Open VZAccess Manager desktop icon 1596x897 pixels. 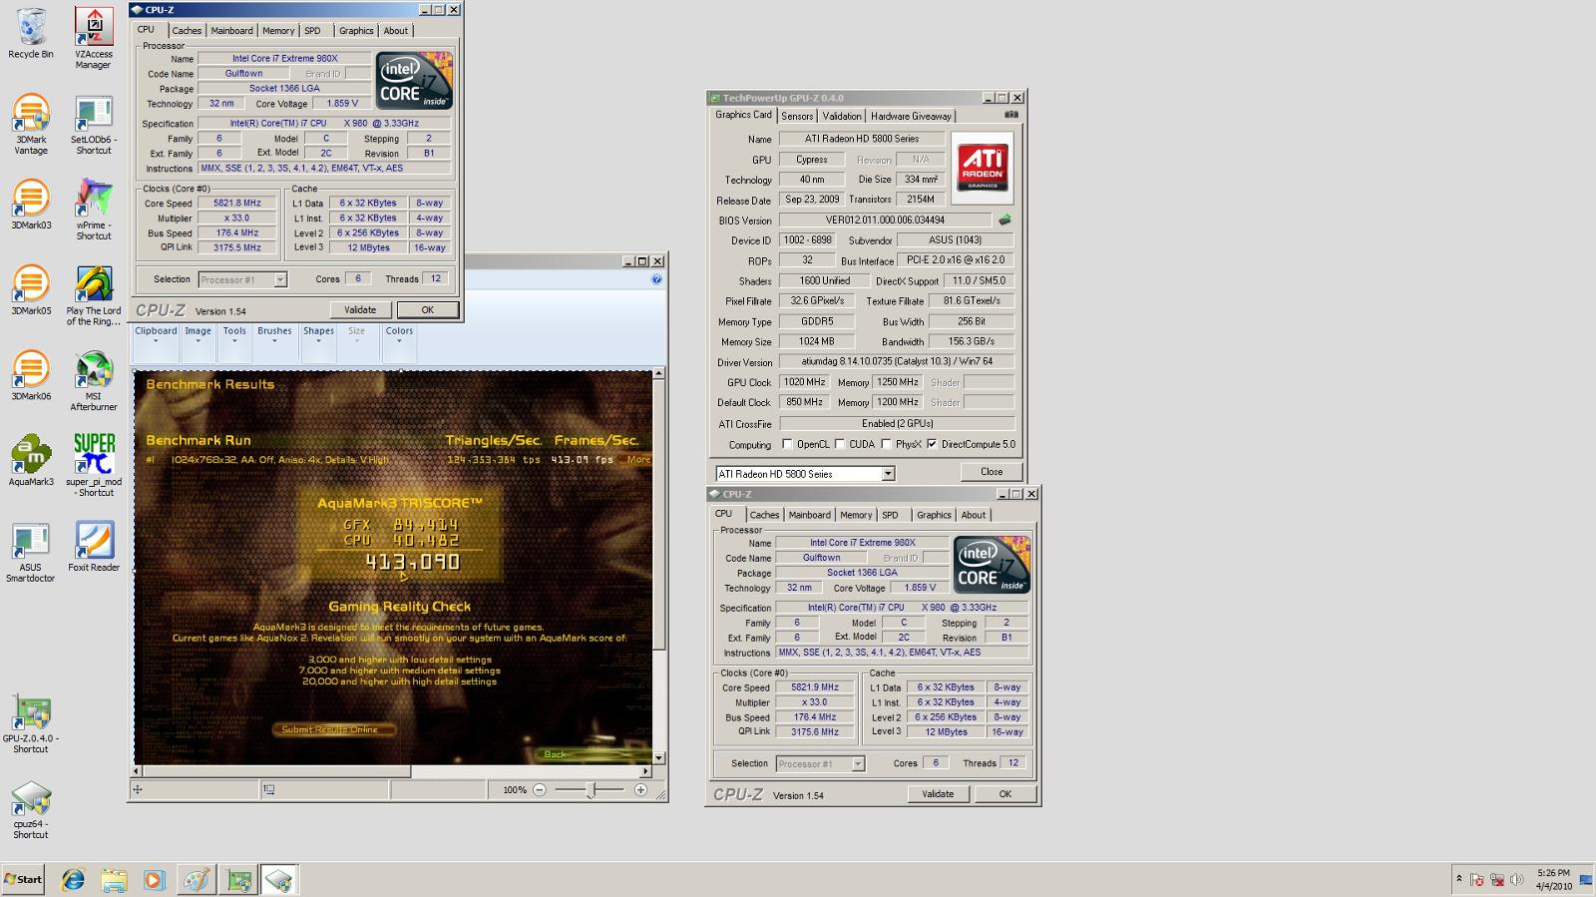tap(94, 38)
